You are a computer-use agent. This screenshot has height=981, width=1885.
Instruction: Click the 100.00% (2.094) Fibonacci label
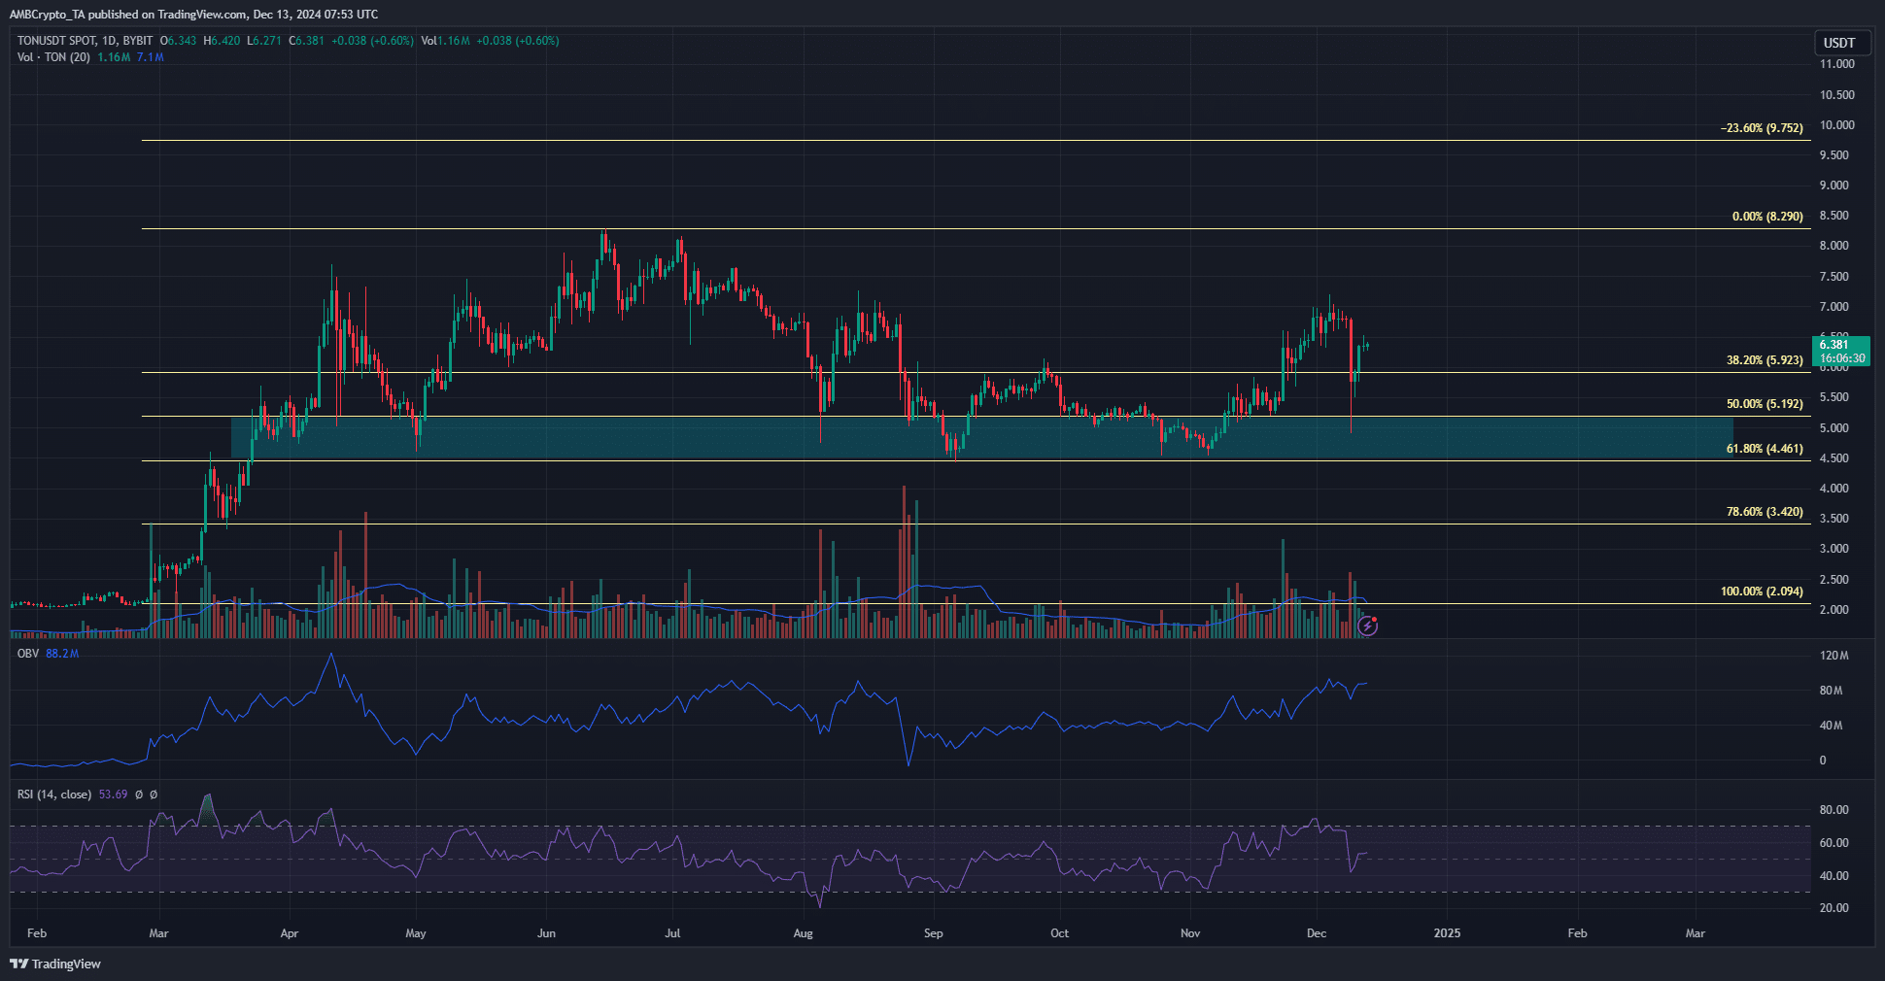[1761, 592]
